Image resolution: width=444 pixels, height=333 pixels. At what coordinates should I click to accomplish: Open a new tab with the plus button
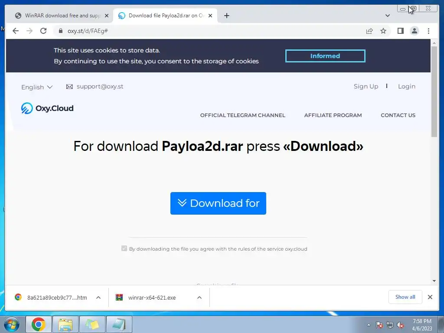coord(226,16)
